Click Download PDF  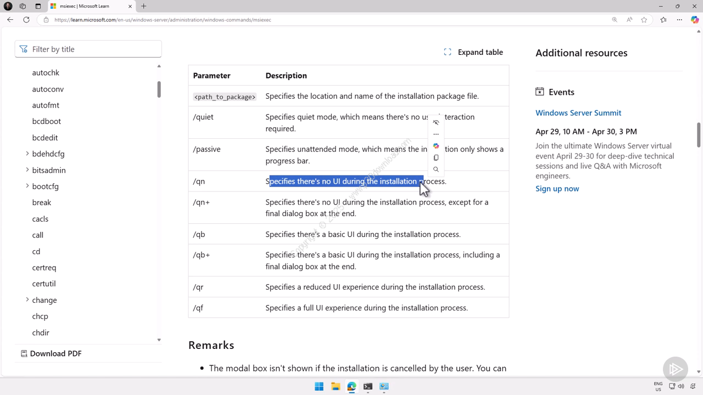51,353
